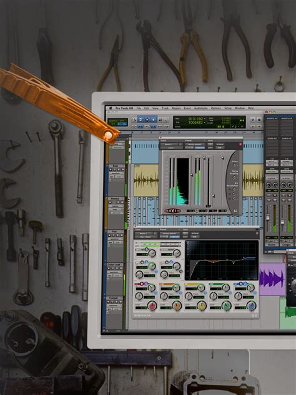296x395 pixels.
Task: Open the Setup menu
Action: (x=228, y=108)
